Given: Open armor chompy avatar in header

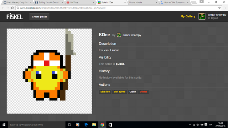Looking at the screenshot, I should [202, 16].
